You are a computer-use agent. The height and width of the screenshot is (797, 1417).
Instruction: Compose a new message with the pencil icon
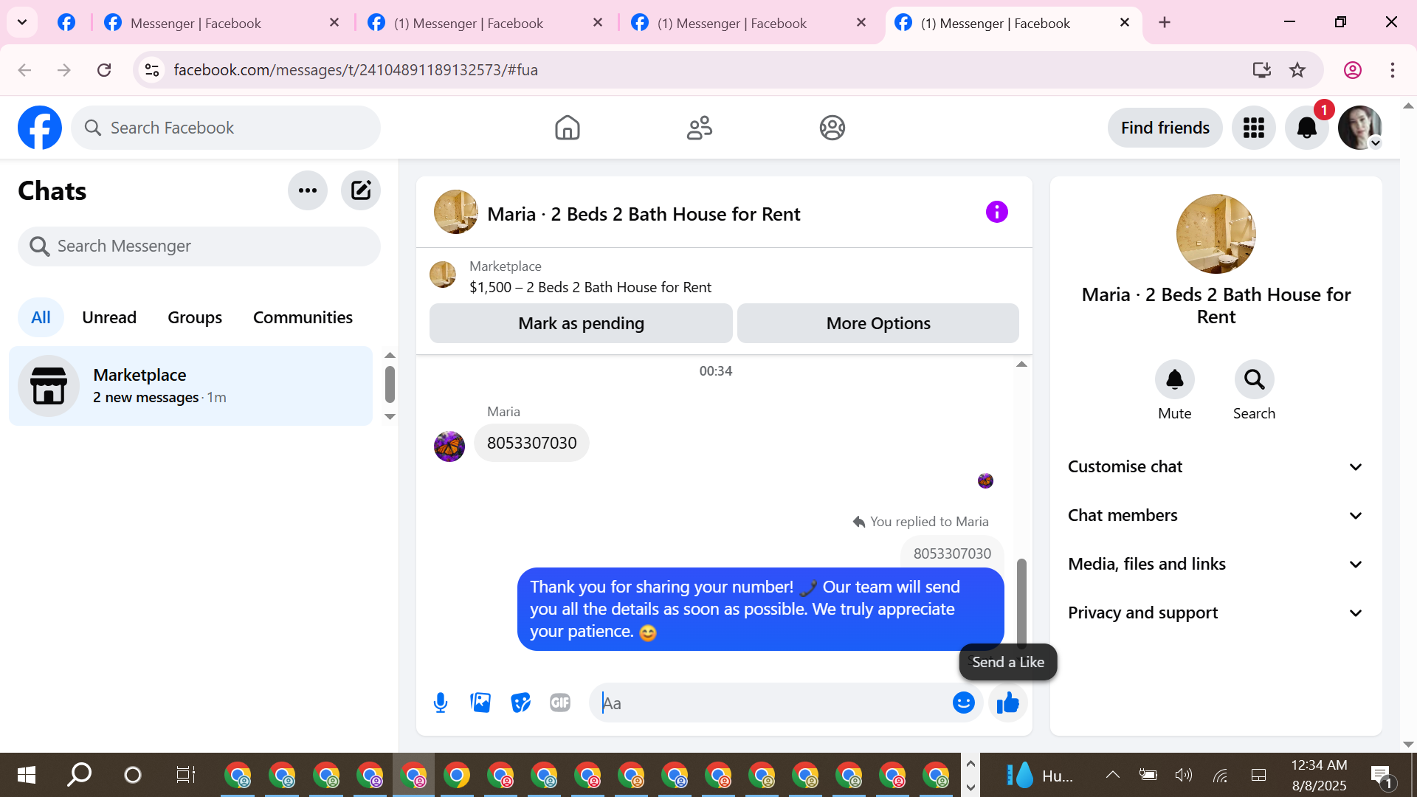click(x=361, y=190)
